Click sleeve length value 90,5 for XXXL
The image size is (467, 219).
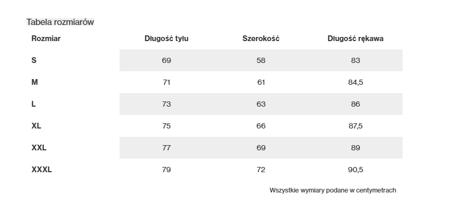click(355, 170)
